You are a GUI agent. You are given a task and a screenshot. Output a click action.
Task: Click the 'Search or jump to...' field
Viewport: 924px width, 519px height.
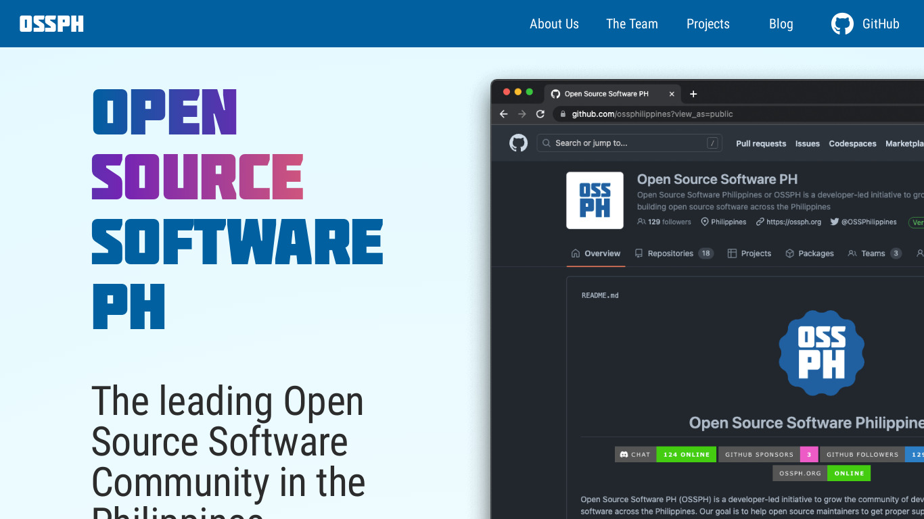pyautogui.click(x=629, y=143)
